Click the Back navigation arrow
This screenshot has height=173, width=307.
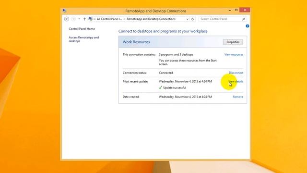pos(67,19)
